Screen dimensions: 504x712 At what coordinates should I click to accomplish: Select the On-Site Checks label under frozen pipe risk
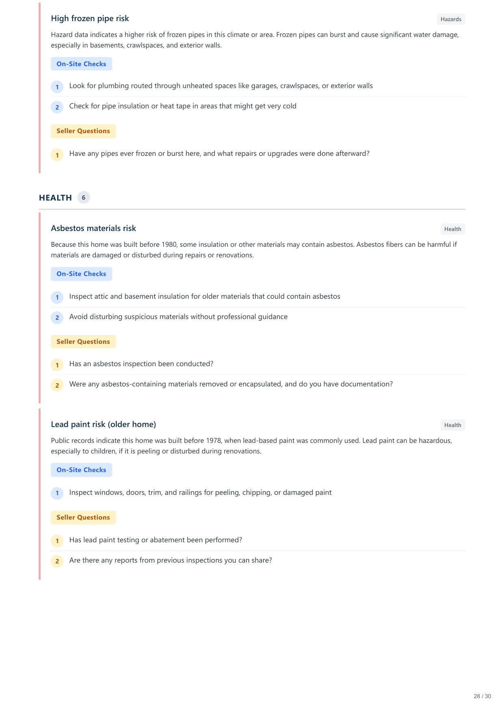(x=81, y=64)
